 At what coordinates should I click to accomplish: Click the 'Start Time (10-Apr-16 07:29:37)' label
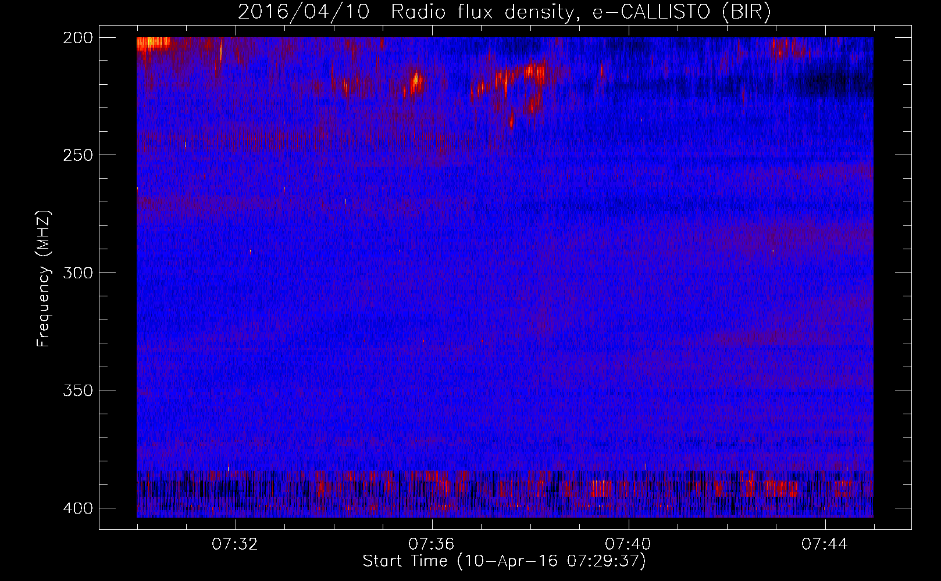coord(504,561)
